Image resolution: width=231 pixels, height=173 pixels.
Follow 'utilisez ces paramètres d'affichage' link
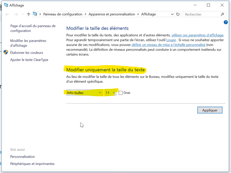[x=197, y=35]
